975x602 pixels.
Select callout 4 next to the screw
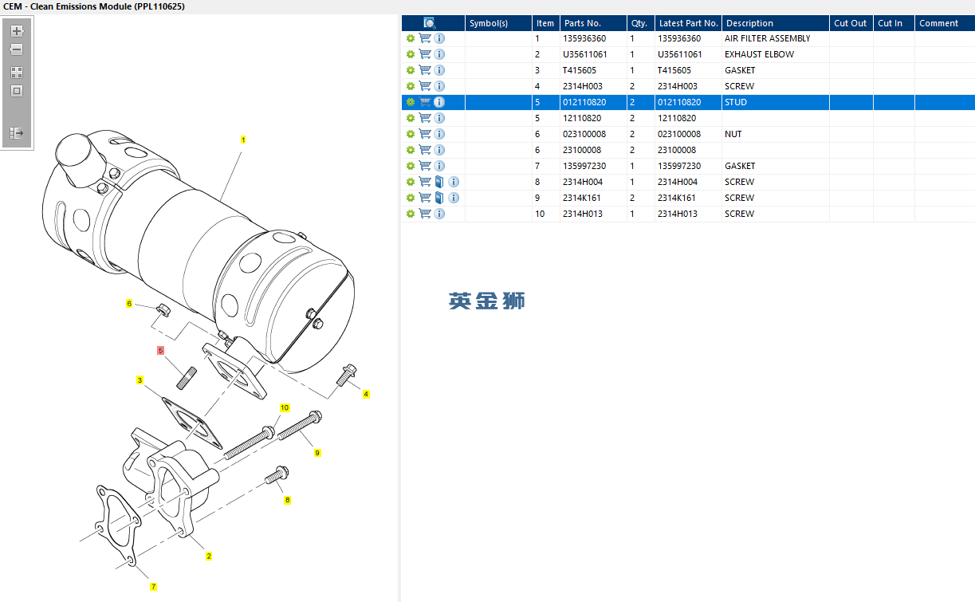point(367,394)
